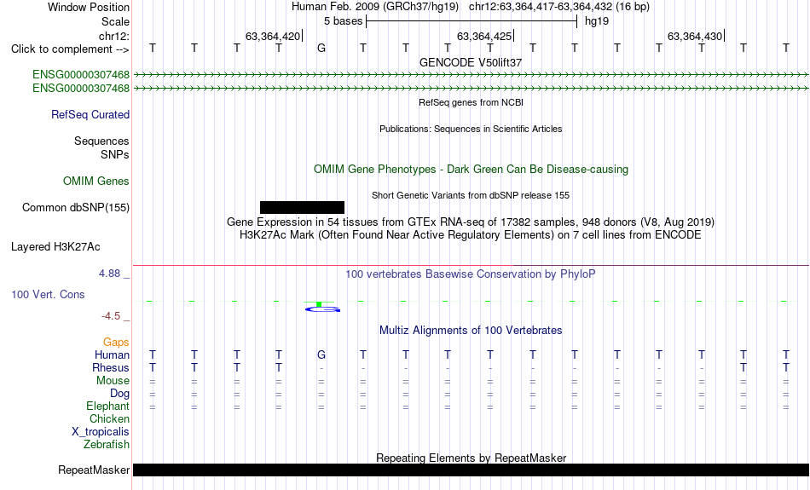Click 'RefSeq genes from NCBI' title

(x=472, y=102)
